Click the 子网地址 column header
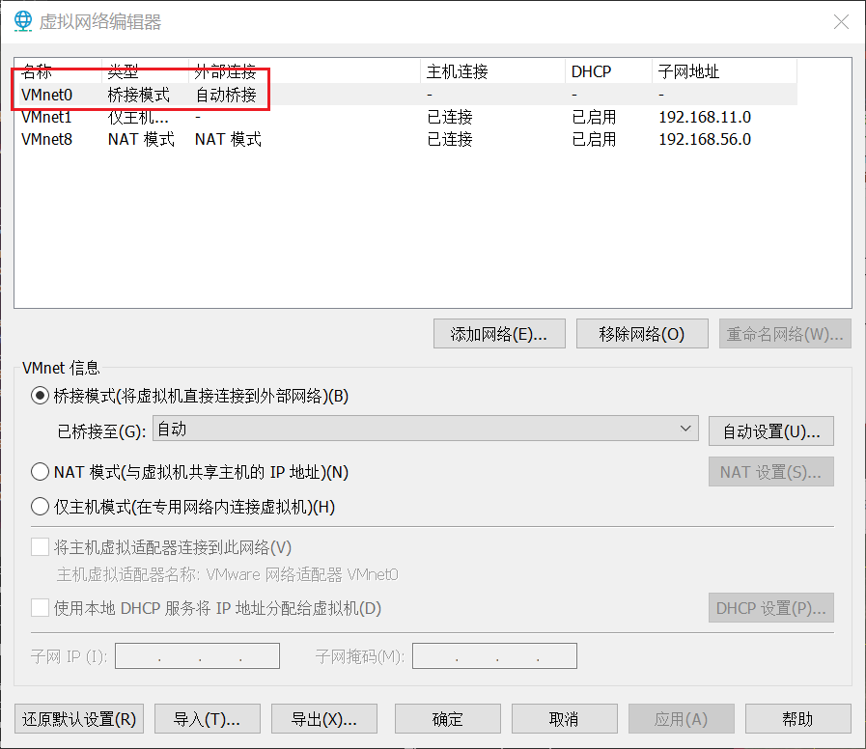This screenshot has height=749, width=866. tap(724, 71)
